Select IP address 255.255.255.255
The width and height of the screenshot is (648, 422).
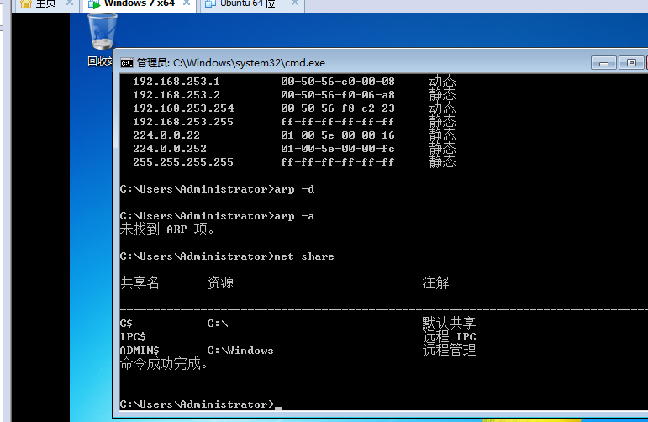(x=183, y=162)
